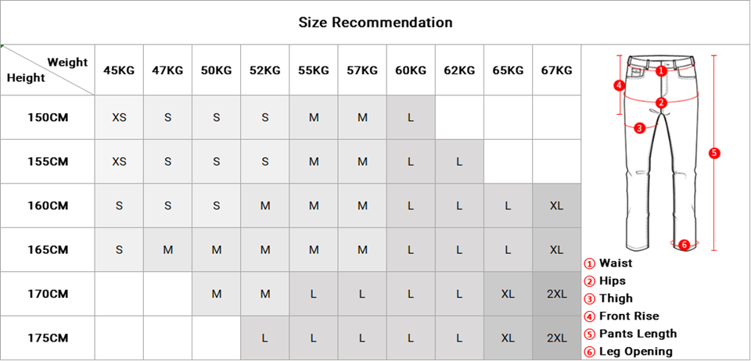Click the 150CM height row header
The image size is (751, 361).
49,118
